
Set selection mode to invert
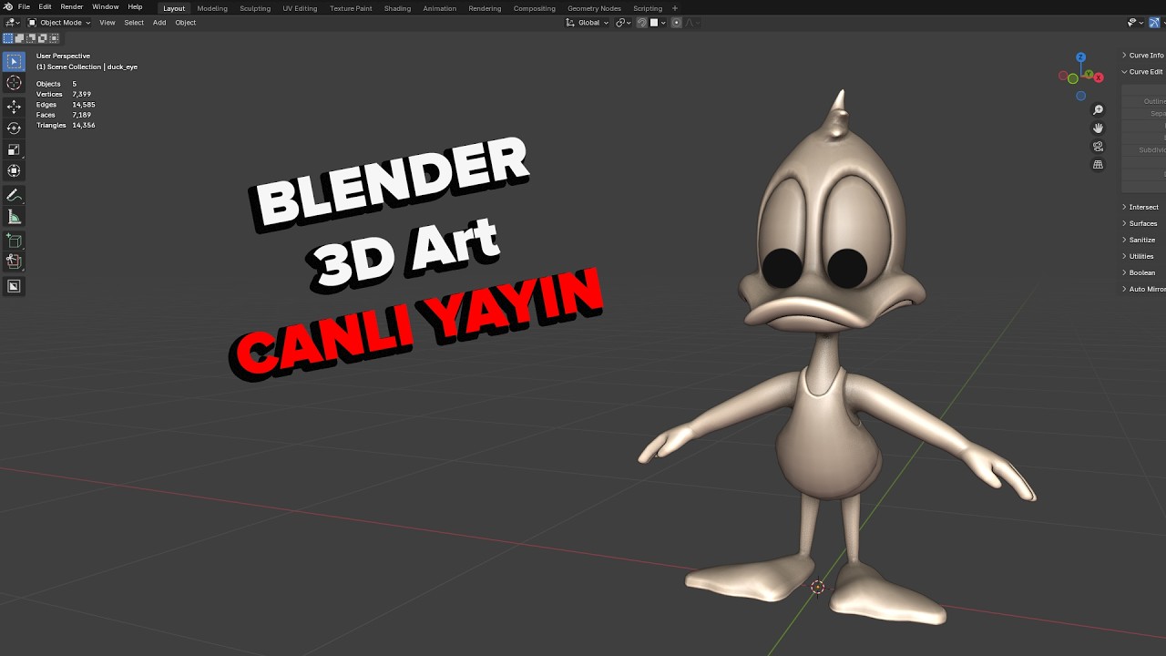click(x=42, y=38)
